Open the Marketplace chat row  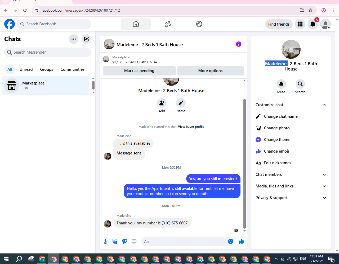click(x=46, y=86)
